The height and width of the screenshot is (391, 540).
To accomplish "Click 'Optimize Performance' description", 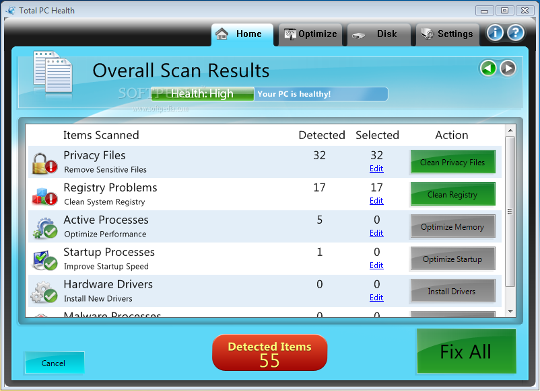I will pyautogui.click(x=106, y=234).
